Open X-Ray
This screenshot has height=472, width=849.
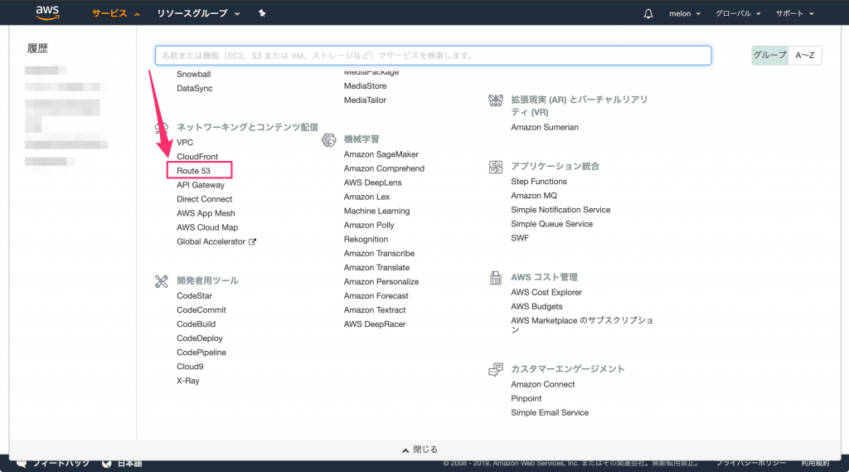(188, 381)
